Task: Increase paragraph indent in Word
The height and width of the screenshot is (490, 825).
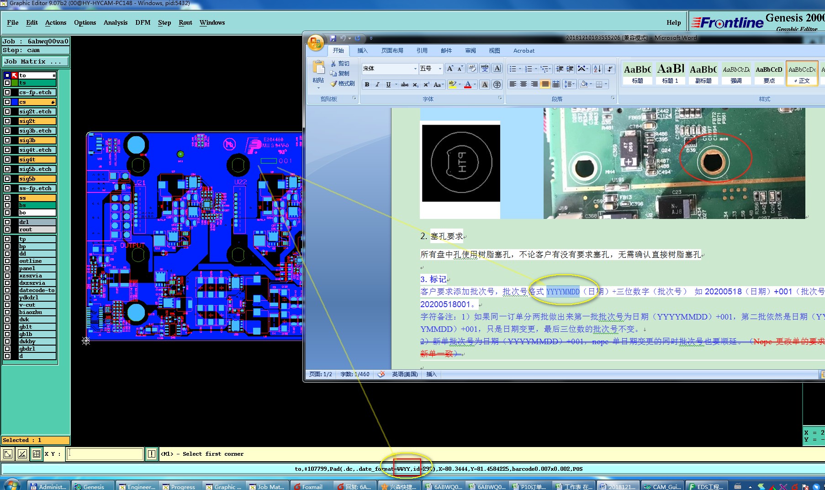Action: coord(570,69)
